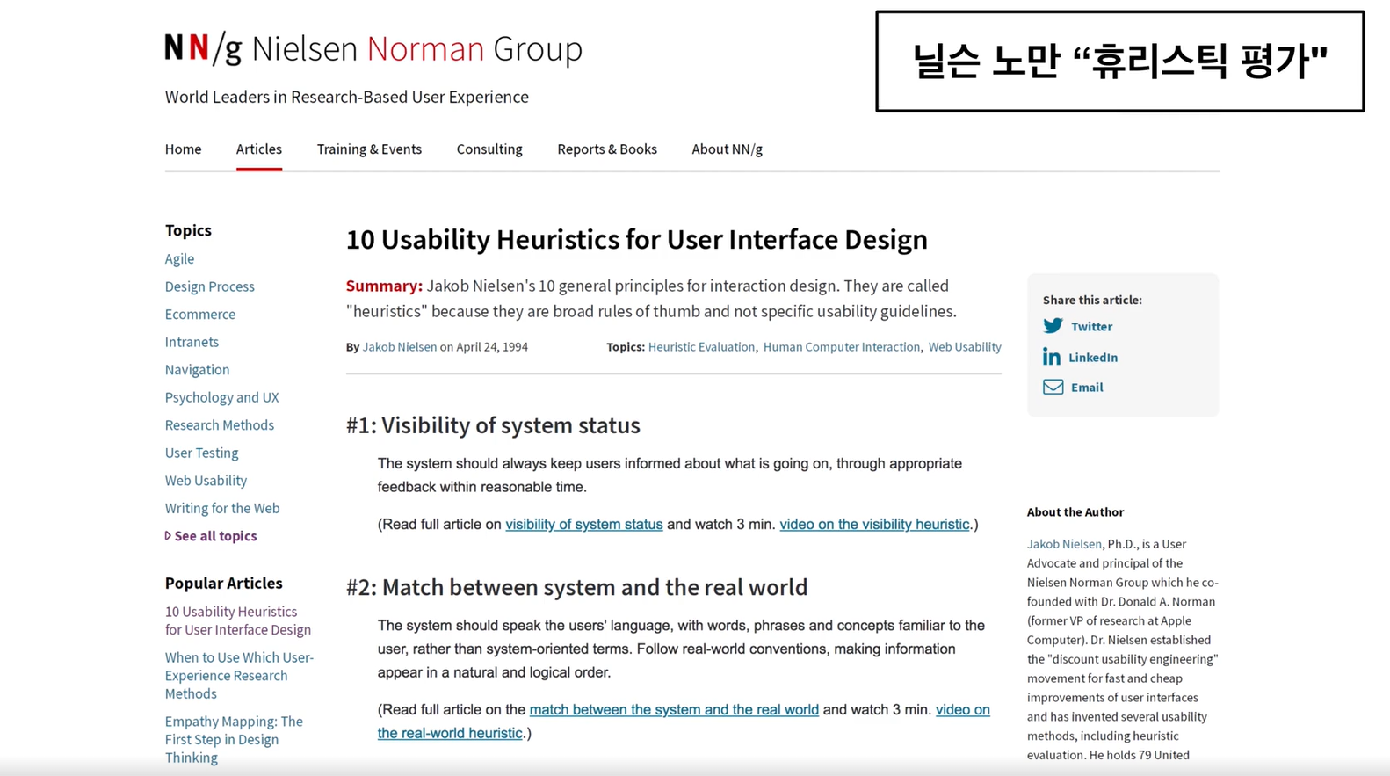The height and width of the screenshot is (776, 1390).
Task: Open the Intranets topic link
Action: tap(192, 342)
